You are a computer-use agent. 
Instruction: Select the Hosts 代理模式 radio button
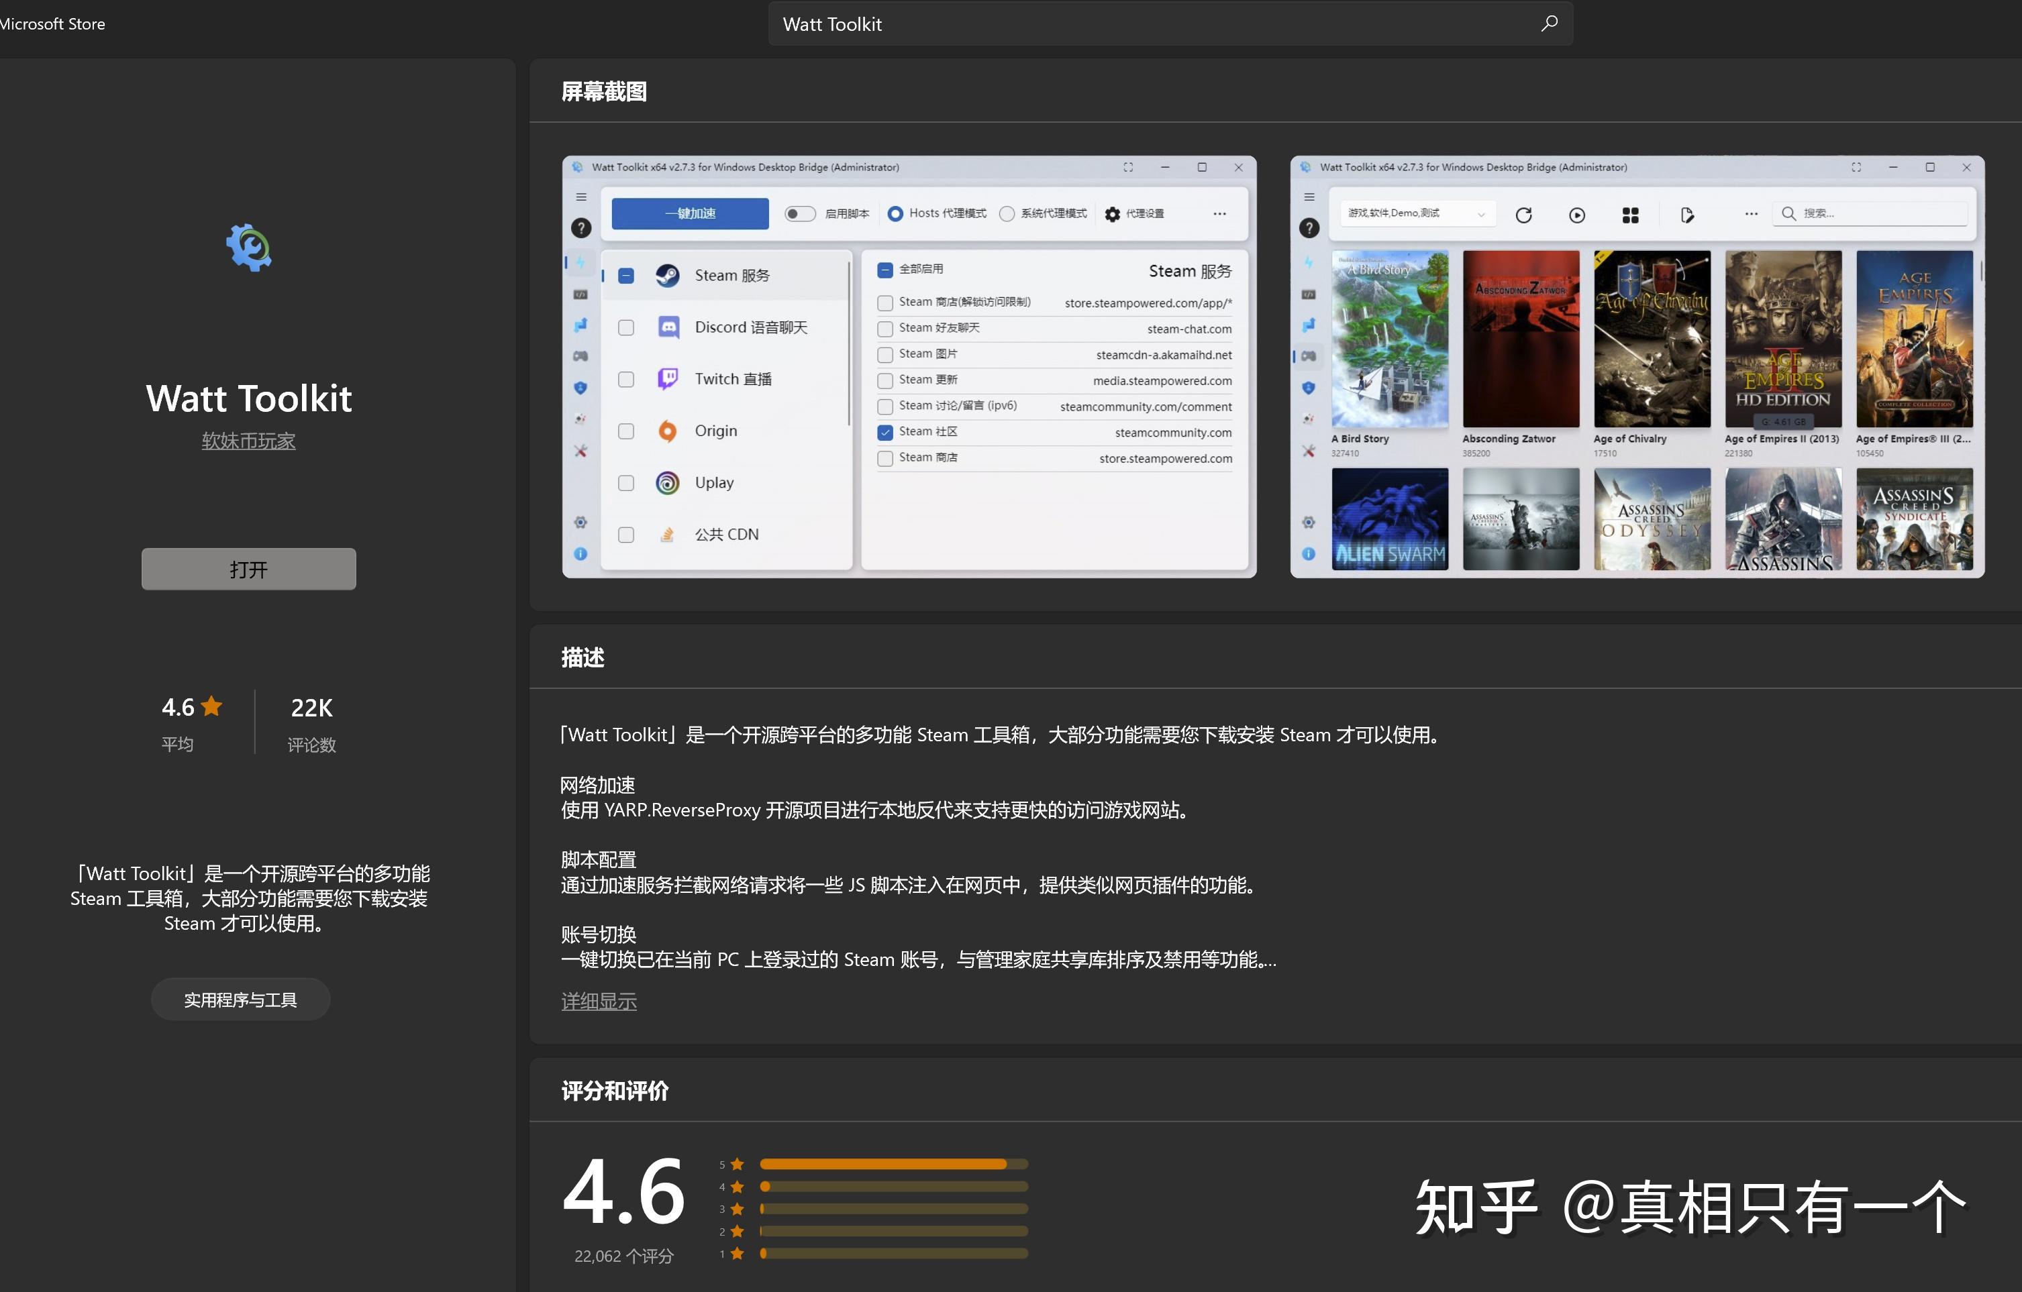pyautogui.click(x=895, y=214)
